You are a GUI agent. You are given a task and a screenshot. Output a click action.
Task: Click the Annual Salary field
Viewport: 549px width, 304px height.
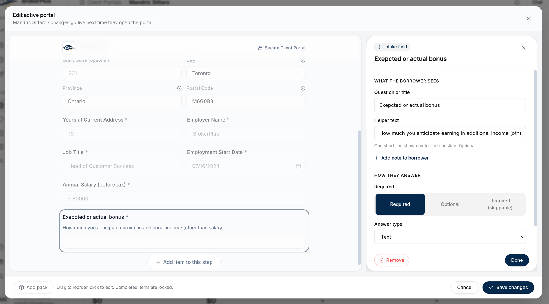tap(184, 198)
